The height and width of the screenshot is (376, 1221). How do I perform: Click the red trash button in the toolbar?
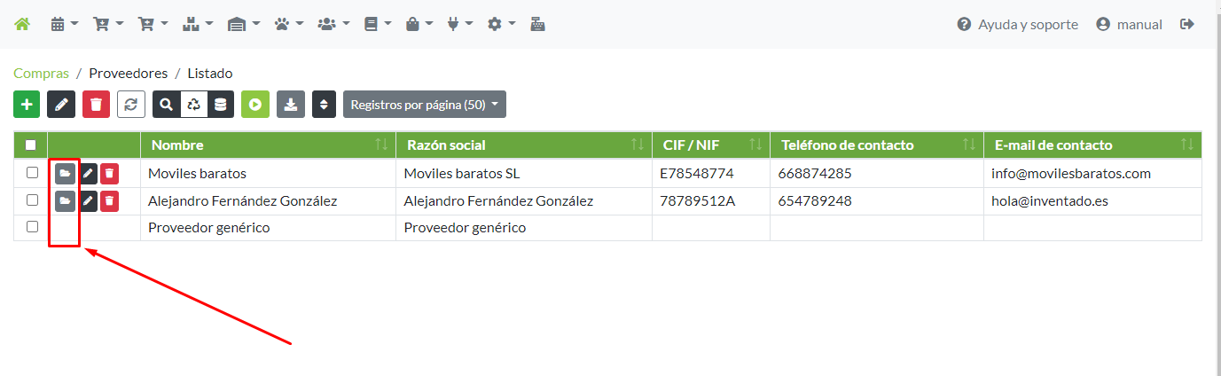click(x=96, y=105)
